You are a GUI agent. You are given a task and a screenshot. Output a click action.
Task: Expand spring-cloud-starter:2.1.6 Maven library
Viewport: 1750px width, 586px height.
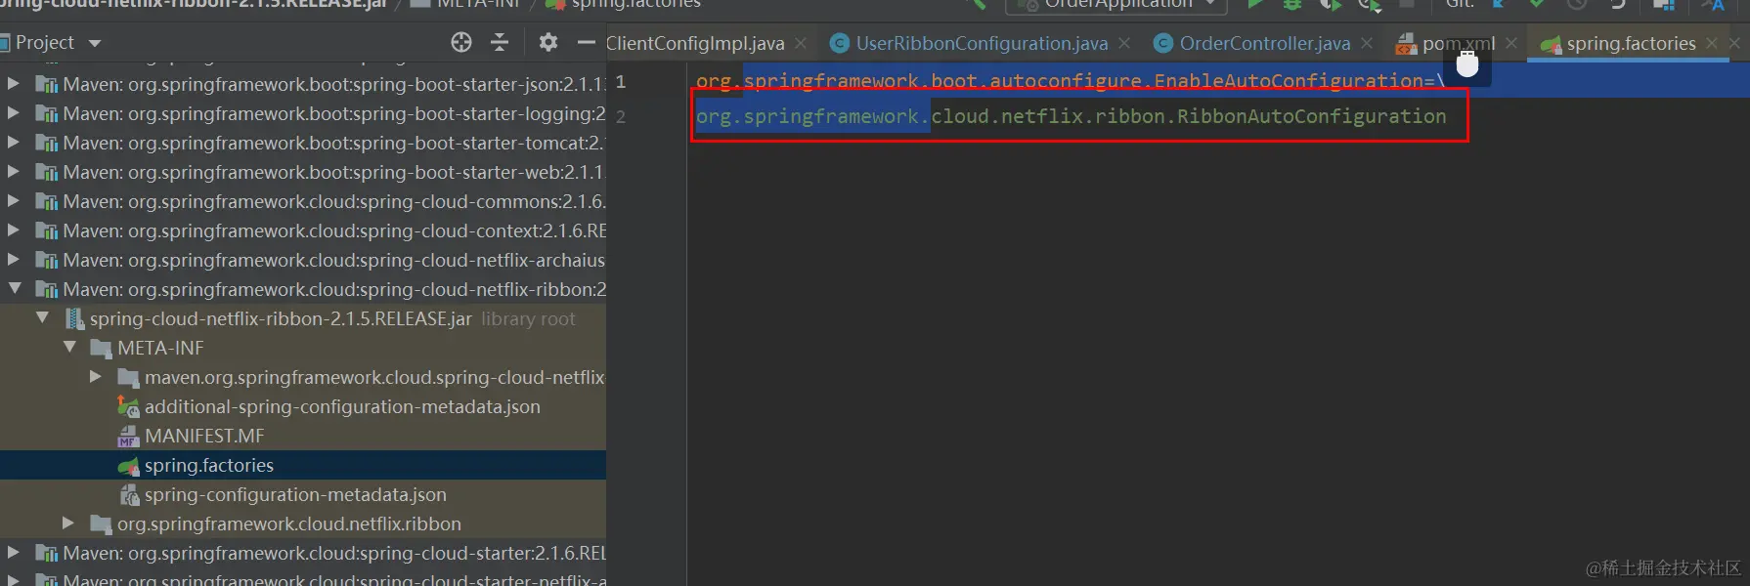pos(14,553)
